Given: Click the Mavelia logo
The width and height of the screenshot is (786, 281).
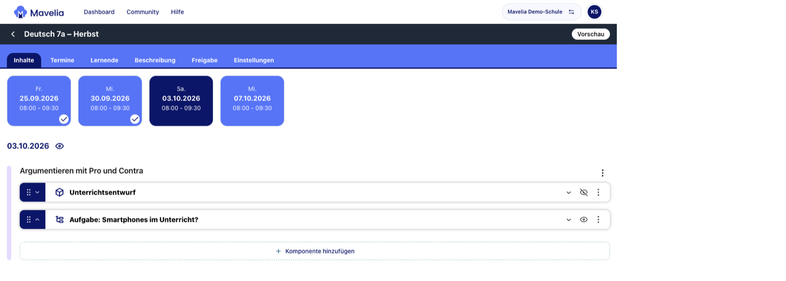Looking at the screenshot, I should [39, 12].
